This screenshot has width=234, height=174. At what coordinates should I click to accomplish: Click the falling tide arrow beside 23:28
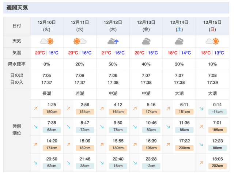[135, 163]
